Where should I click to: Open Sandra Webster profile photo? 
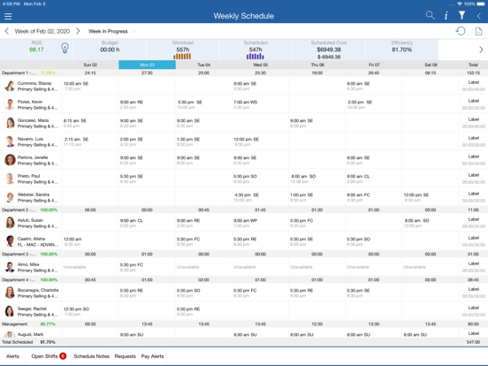10,197
